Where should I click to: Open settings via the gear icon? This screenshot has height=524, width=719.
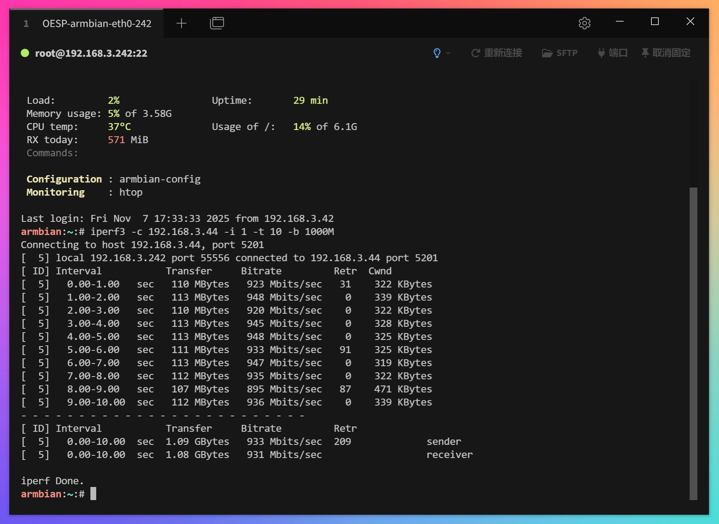point(584,23)
